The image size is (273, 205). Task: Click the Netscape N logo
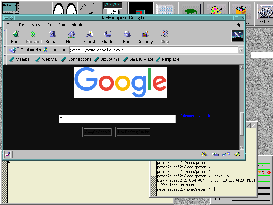point(237,36)
